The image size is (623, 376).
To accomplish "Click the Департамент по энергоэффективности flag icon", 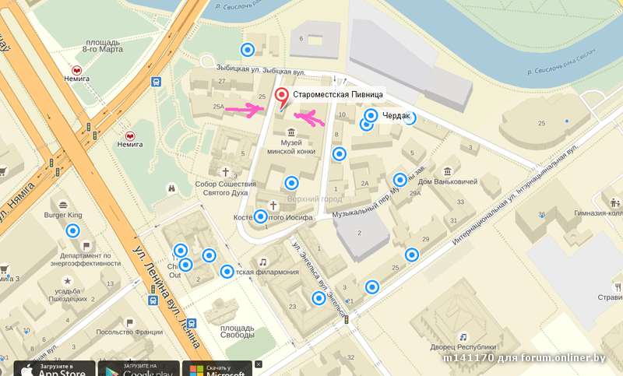I will [x=86, y=246].
